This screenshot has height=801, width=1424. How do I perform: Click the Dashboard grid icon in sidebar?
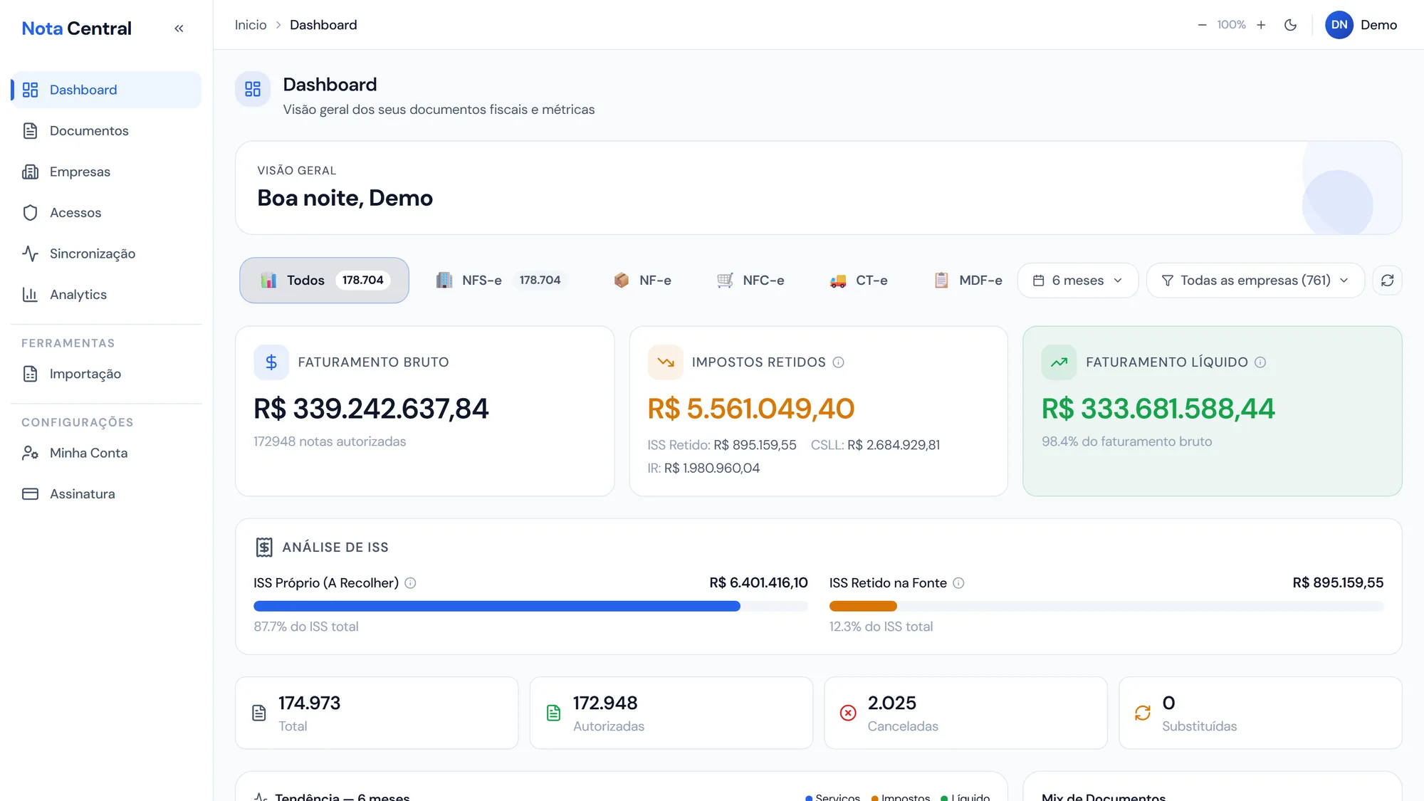[x=30, y=90]
